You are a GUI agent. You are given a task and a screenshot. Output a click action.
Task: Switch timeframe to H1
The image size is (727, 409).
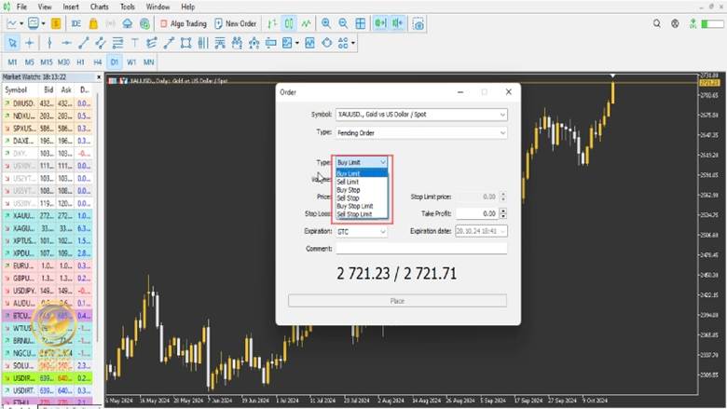pyautogui.click(x=81, y=62)
